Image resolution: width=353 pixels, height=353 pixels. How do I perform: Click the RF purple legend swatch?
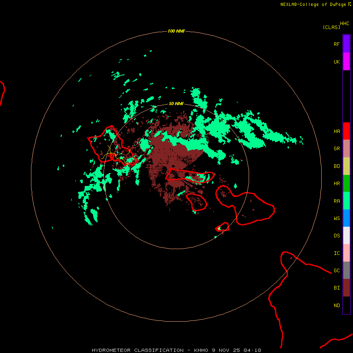tap(346, 44)
